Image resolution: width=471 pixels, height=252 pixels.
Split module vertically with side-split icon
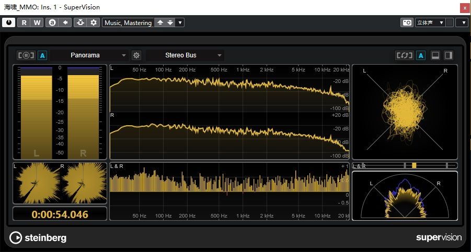449,55
